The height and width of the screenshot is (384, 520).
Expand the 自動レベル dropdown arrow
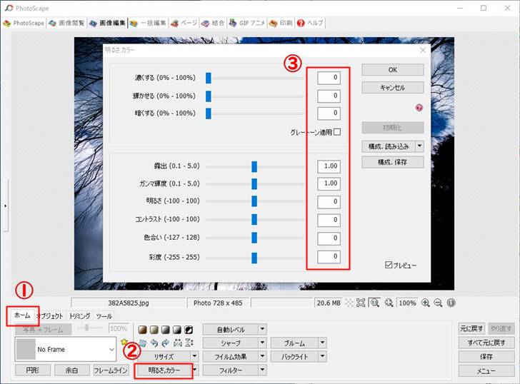[262, 329]
